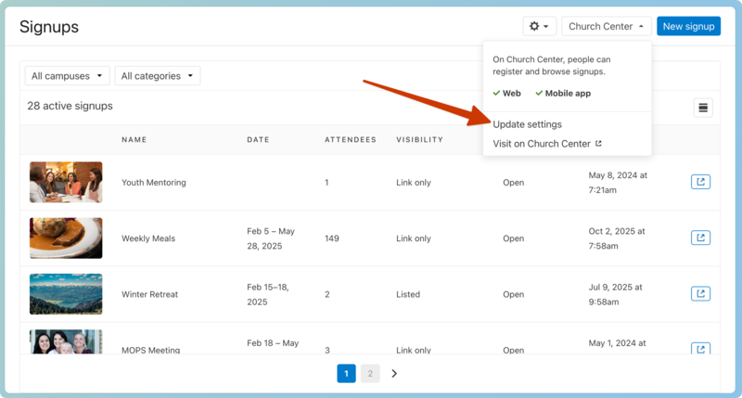Sort by Attendees column header
742x398 pixels.
(350, 140)
